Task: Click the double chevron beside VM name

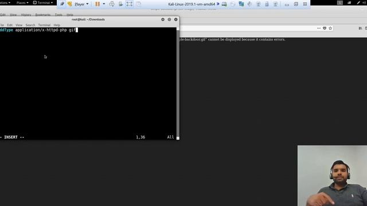Action: point(218,4)
